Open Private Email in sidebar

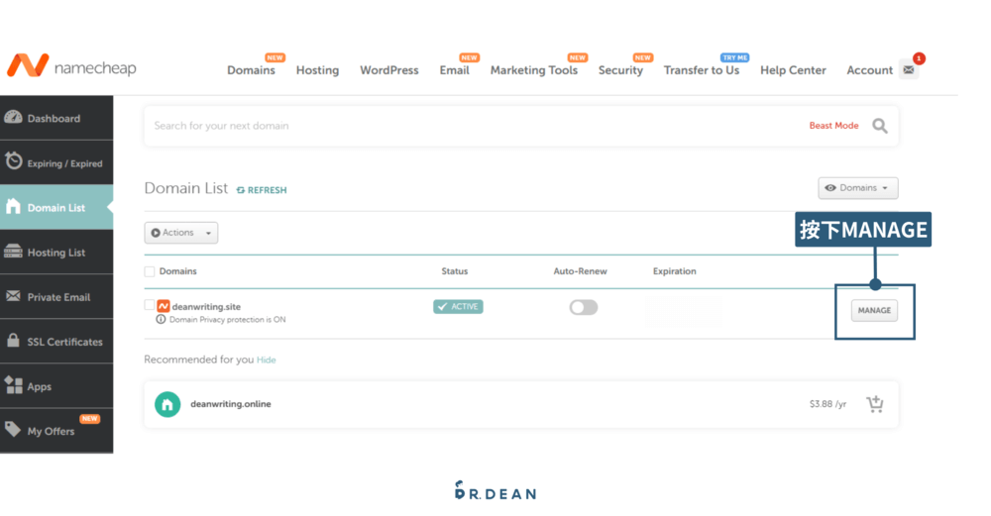tap(57, 297)
